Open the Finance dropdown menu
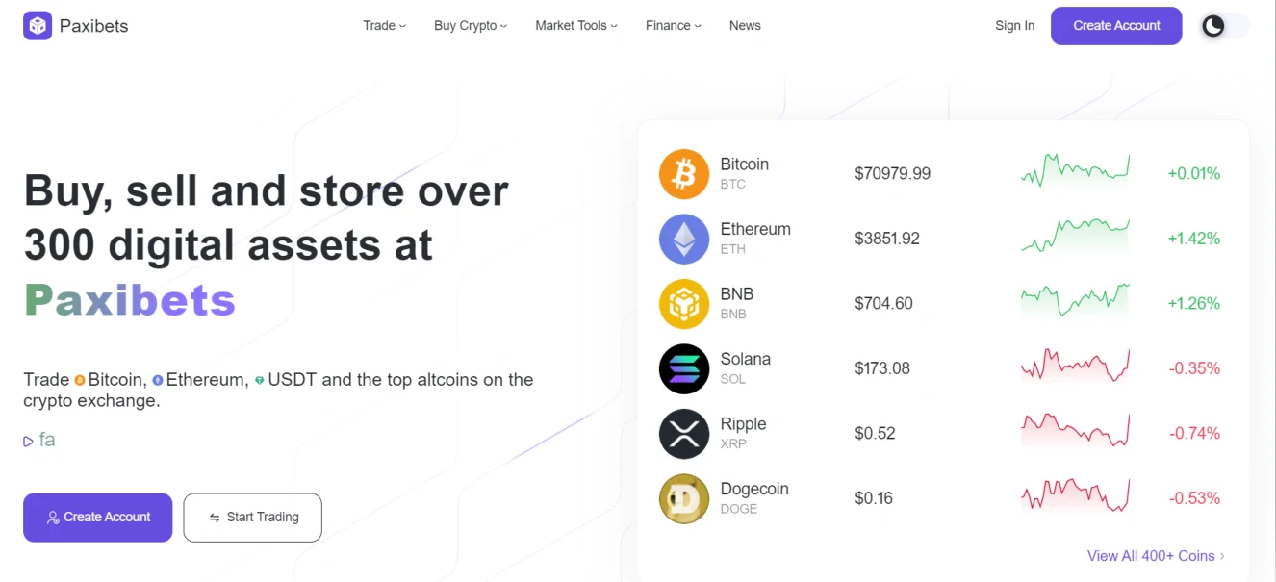 click(x=674, y=26)
